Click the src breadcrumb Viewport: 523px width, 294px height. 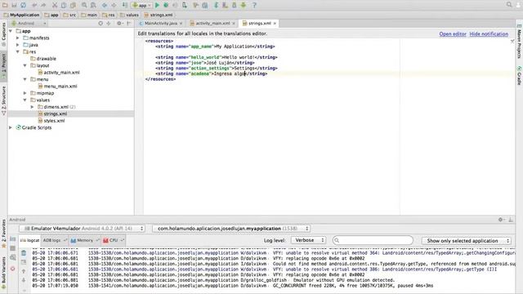pos(69,15)
